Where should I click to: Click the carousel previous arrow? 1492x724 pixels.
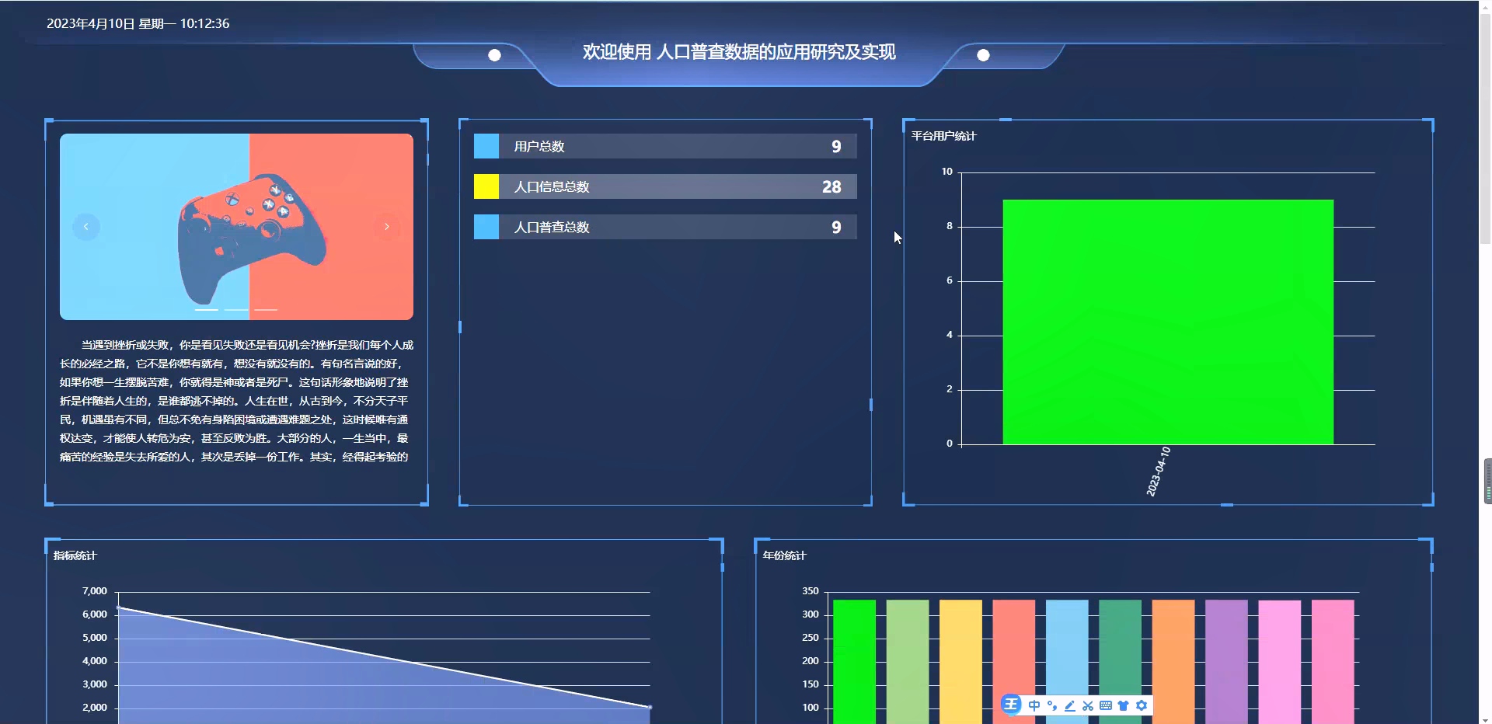point(85,226)
